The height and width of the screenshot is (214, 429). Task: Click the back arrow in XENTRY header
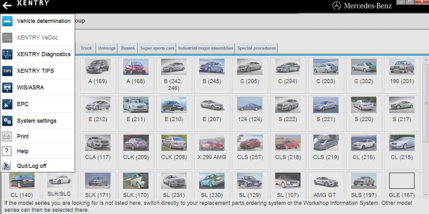7,5
